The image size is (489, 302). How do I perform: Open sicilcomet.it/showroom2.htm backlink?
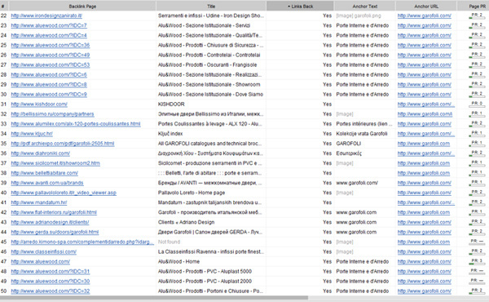[x=55, y=163]
